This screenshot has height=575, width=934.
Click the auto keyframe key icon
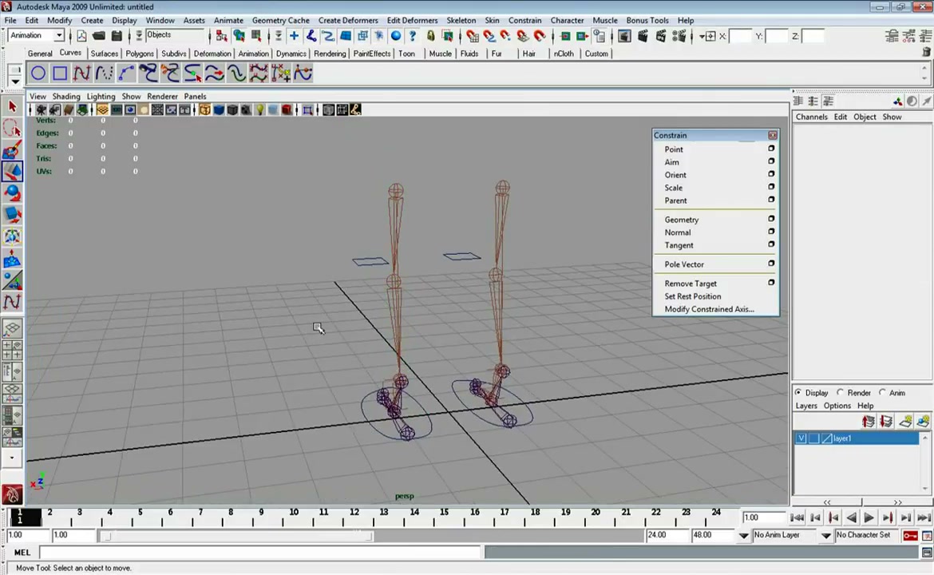910,535
